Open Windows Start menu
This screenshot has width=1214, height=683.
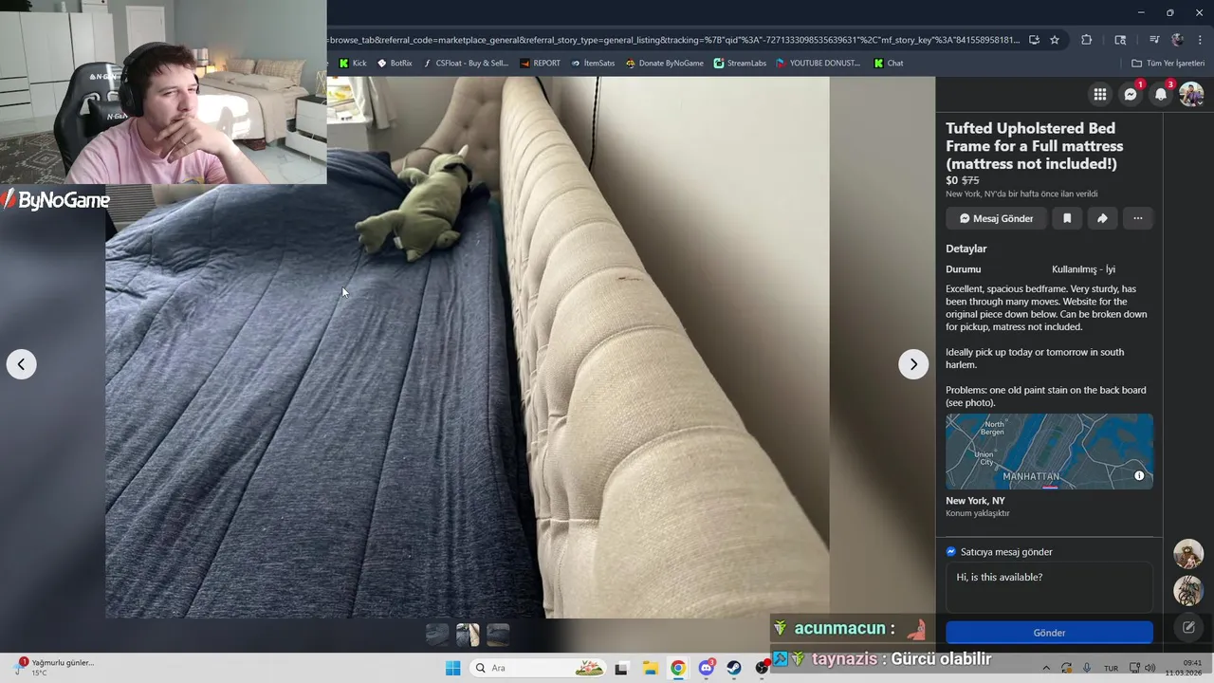pos(453,668)
